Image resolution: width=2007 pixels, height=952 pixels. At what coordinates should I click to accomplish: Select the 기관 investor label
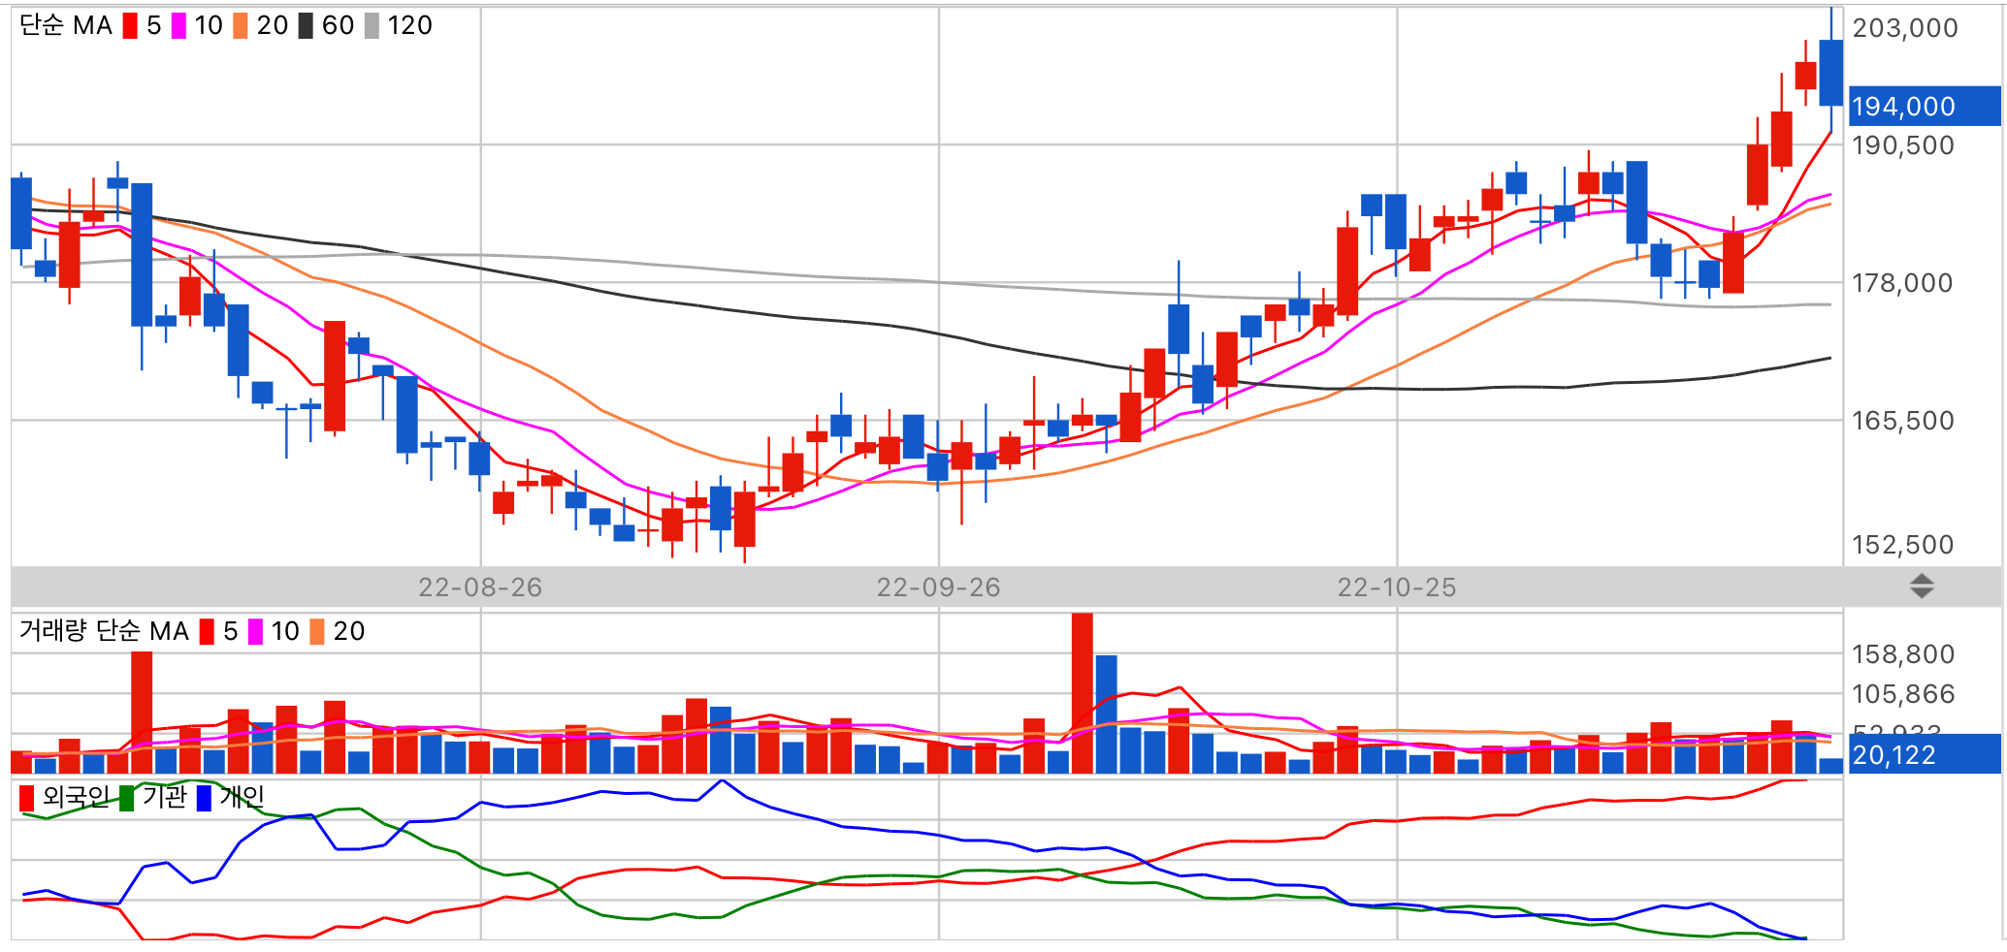[164, 797]
